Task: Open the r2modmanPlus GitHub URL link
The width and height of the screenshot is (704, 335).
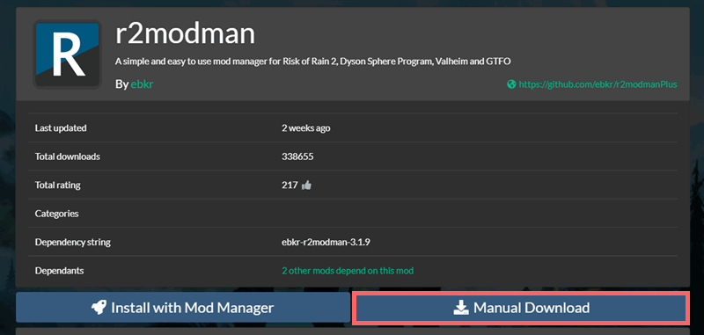Action: point(598,84)
